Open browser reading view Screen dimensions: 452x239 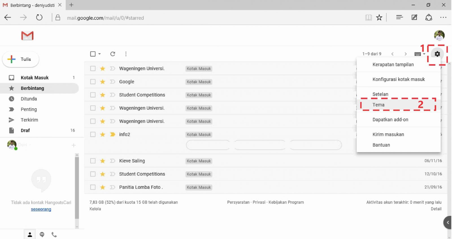368,17
